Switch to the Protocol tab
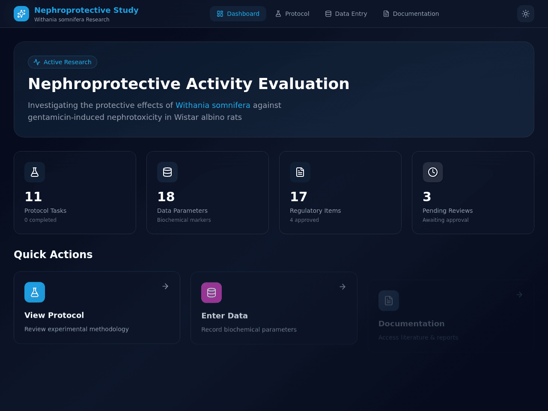 tap(292, 14)
